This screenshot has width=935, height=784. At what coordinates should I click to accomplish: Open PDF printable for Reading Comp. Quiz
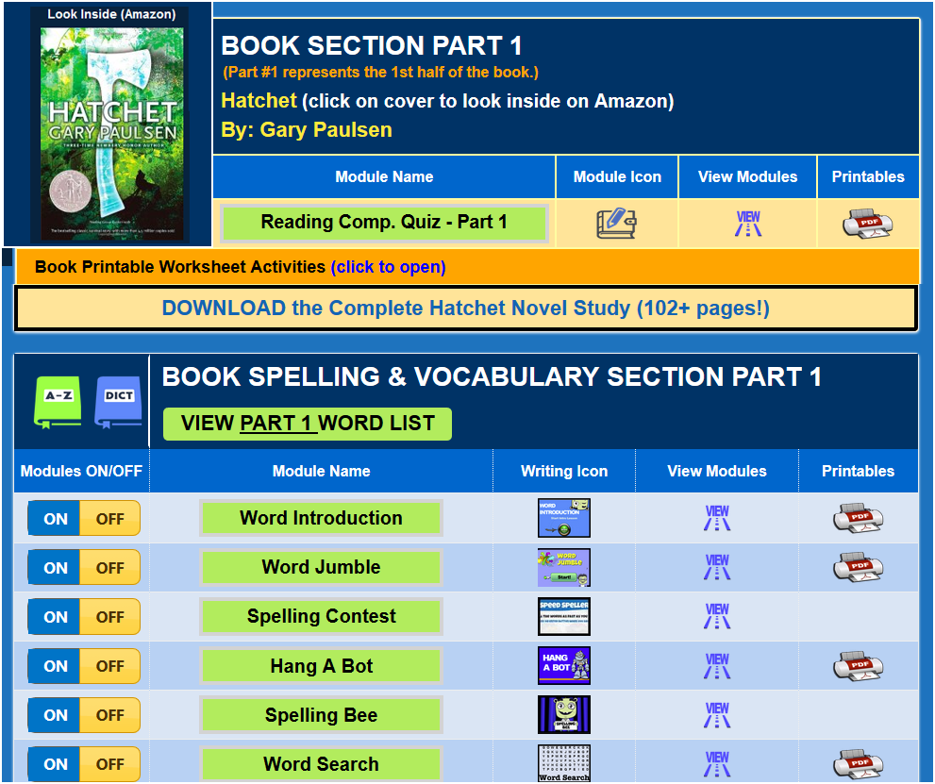868,224
